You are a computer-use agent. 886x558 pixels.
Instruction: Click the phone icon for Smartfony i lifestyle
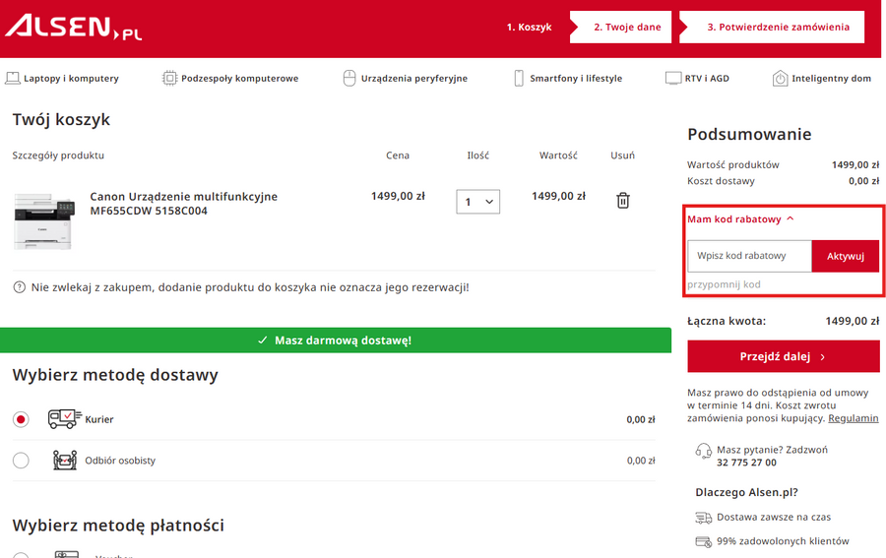[x=519, y=78]
